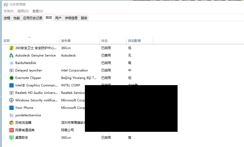Viewport: 244px width, 147px height.
Task: Click 低 startup impact of 360安全卫士
Action: pos(130,48)
